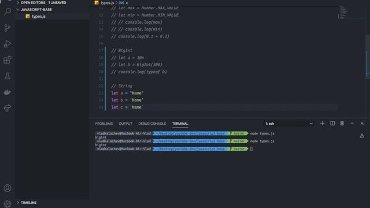Click types.js in the breadcrumb
The height and width of the screenshot is (208, 370).
[x=108, y=2]
